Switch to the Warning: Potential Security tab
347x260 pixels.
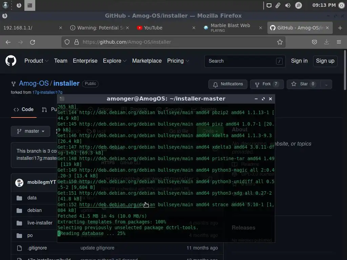click(x=97, y=28)
